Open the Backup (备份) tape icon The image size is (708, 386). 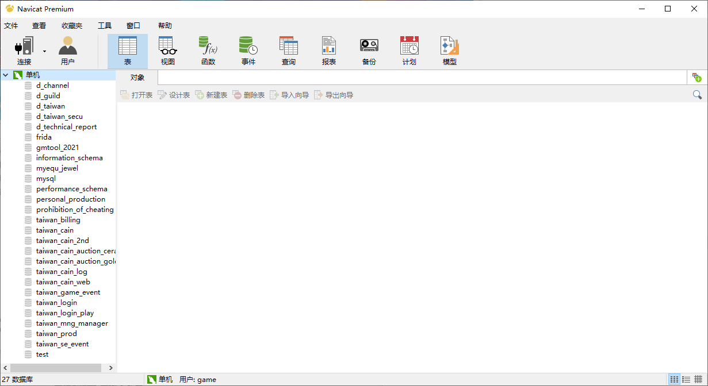(x=369, y=51)
